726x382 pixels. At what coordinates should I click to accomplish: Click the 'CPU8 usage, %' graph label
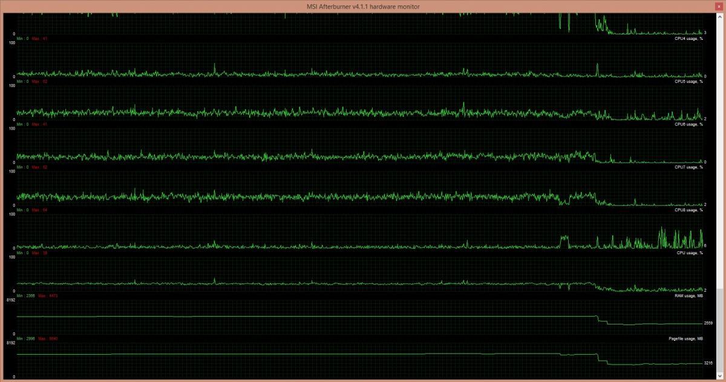tap(688, 210)
